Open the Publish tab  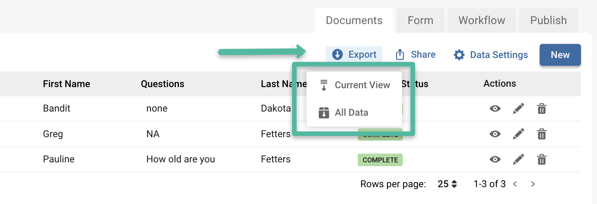548,20
